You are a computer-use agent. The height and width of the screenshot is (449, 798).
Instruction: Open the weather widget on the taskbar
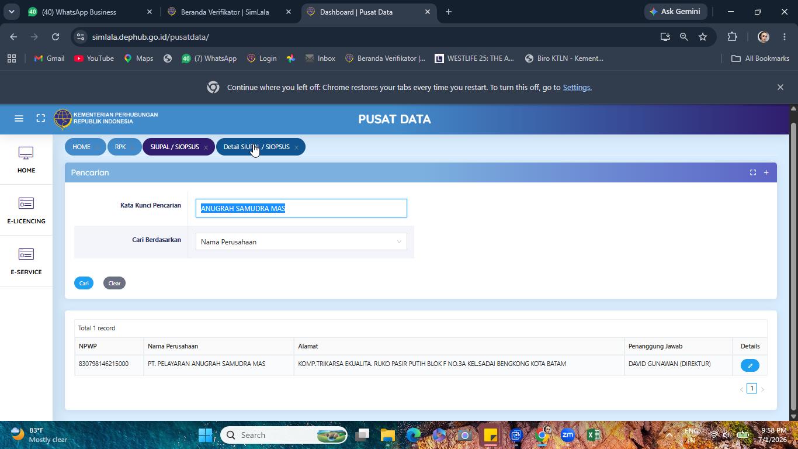(x=39, y=435)
